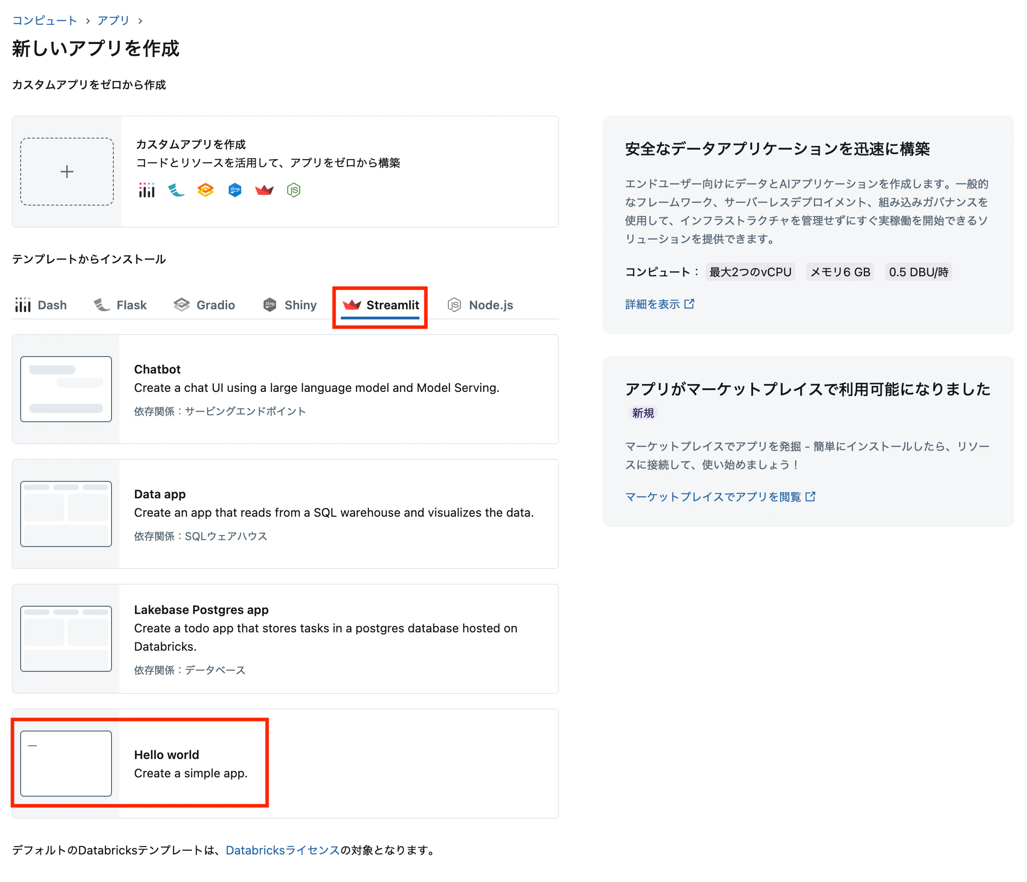Screen dimensions: 1027x882
Task: Go to アプリ breadcrumb link
Action: [x=113, y=20]
